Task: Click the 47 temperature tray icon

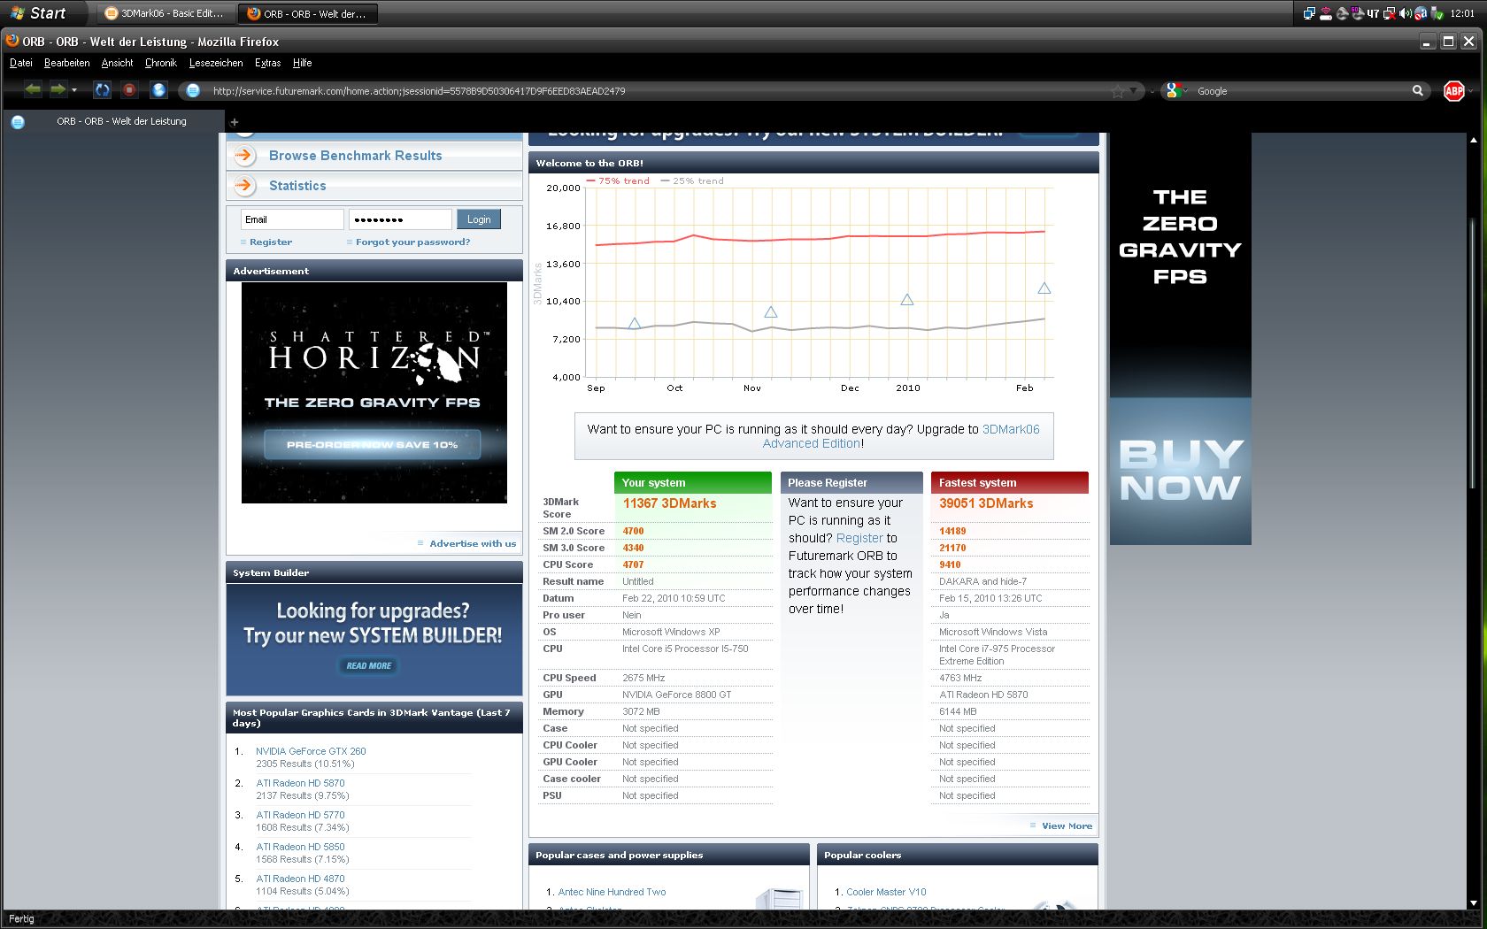Action: (x=1373, y=13)
